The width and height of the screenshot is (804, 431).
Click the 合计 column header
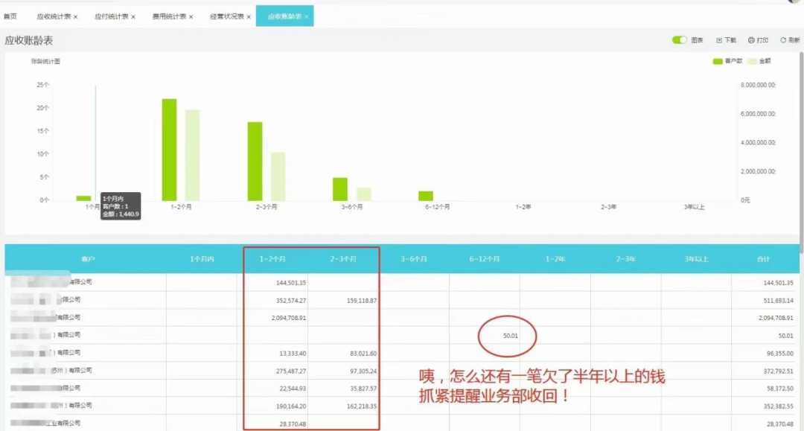pyautogui.click(x=763, y=259)
